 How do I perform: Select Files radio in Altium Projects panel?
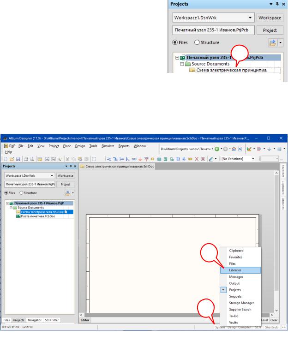(6, 193)
